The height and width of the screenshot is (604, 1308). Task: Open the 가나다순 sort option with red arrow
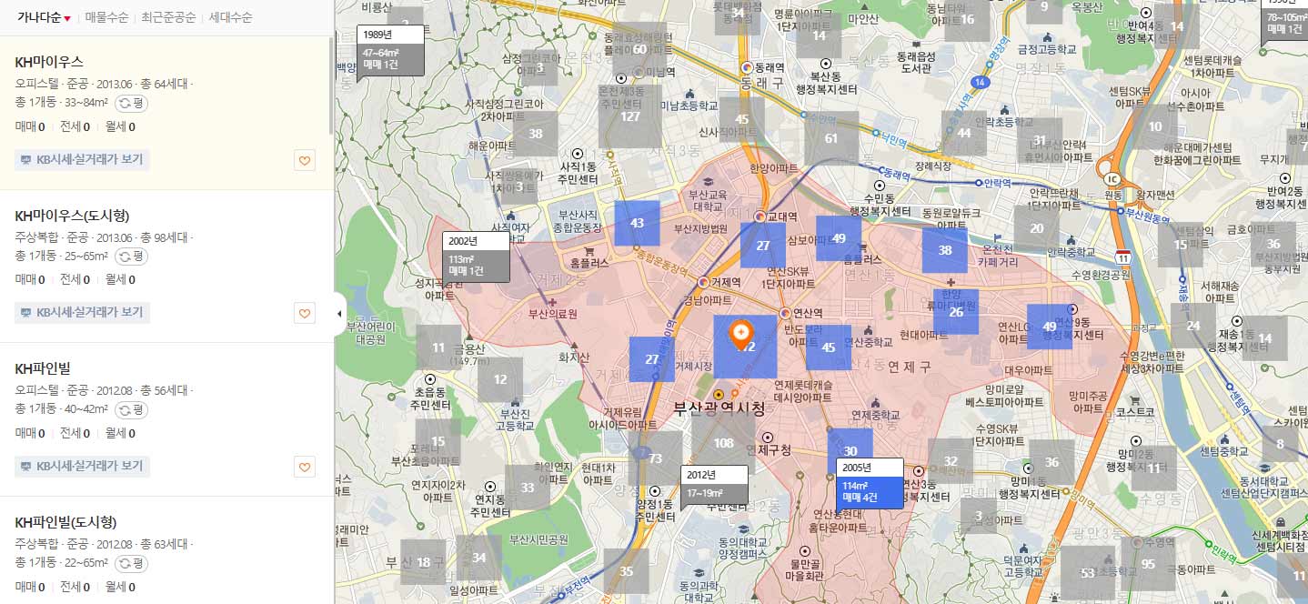(44, 17)
